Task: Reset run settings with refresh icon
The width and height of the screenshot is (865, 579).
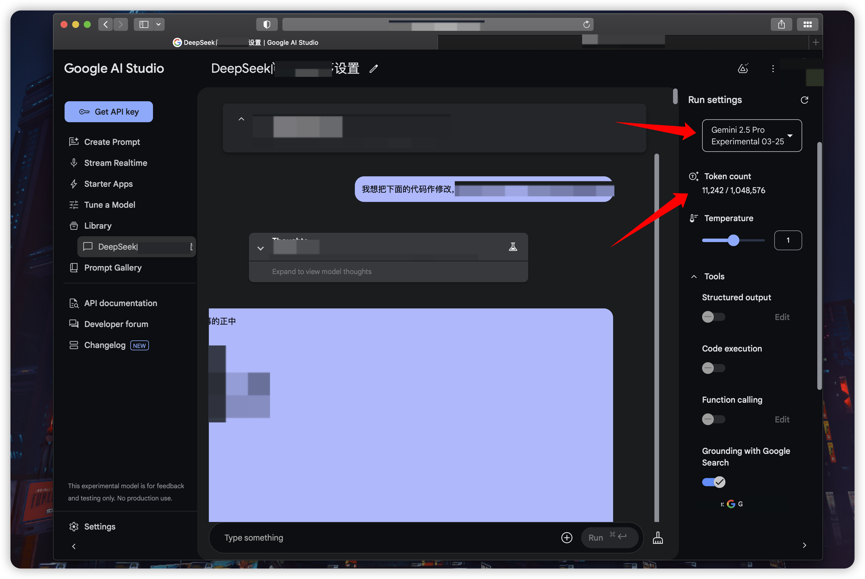Action: click(x=804, y=100)
